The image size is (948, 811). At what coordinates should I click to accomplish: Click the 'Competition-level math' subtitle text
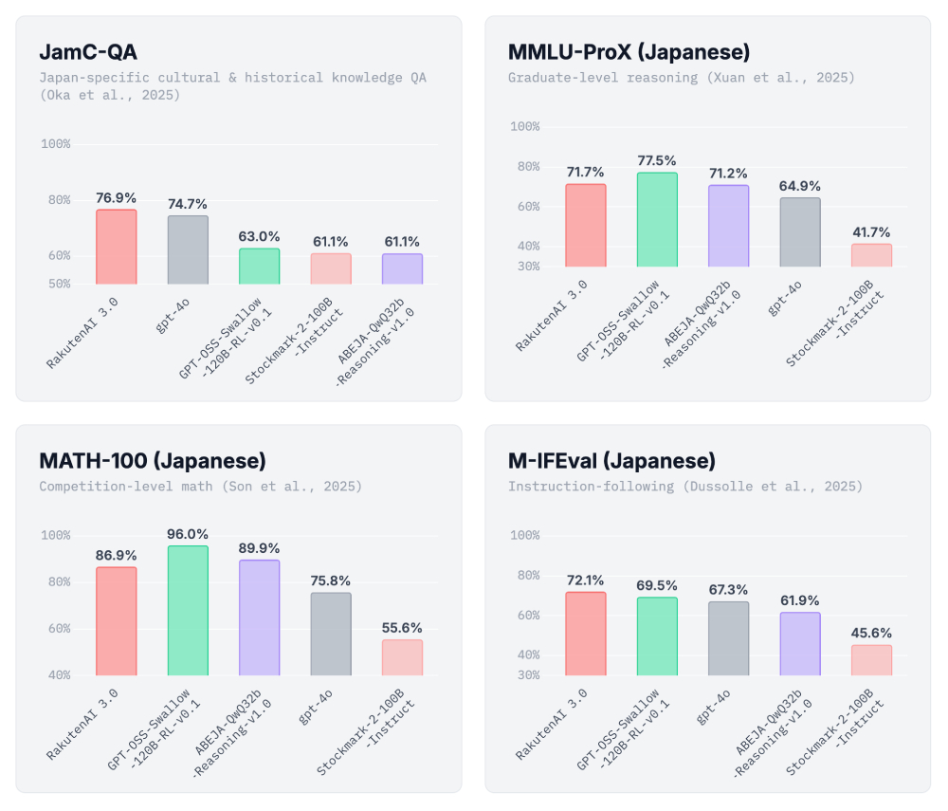click(x=122, y=487)
